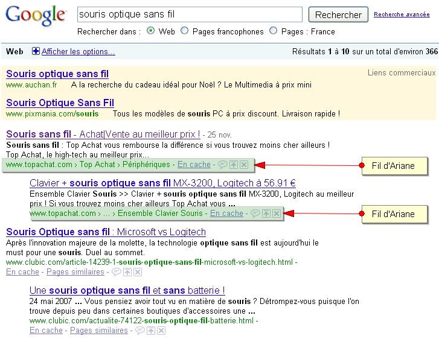
Task: Click www.auchan.fr ad URL text
Action: pyautogui.click(x=31, y=84)
